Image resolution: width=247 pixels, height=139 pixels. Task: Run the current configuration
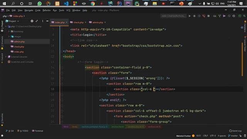[x=189, y=16]
